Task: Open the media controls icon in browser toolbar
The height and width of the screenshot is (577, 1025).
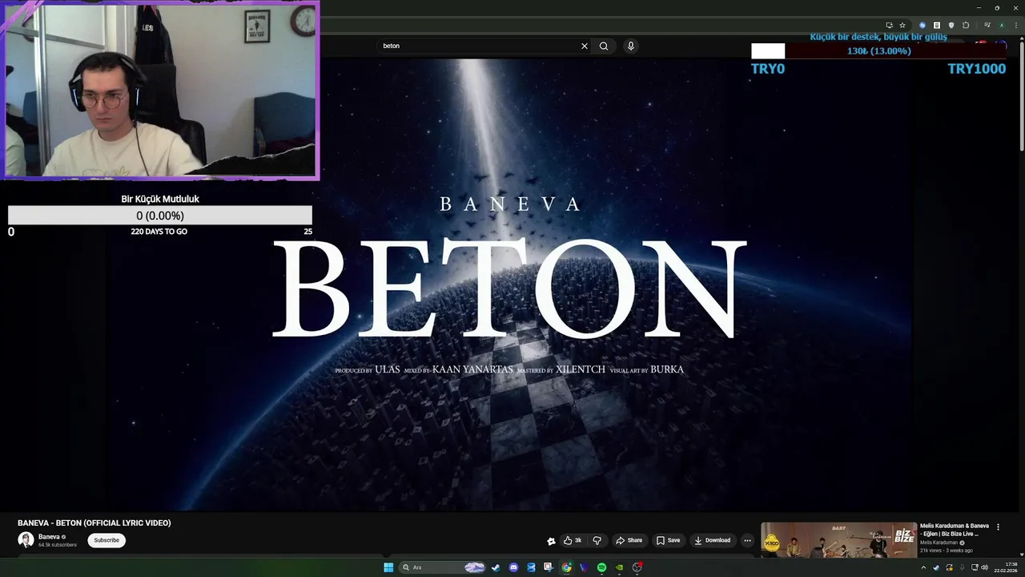Action: point(987,25)
